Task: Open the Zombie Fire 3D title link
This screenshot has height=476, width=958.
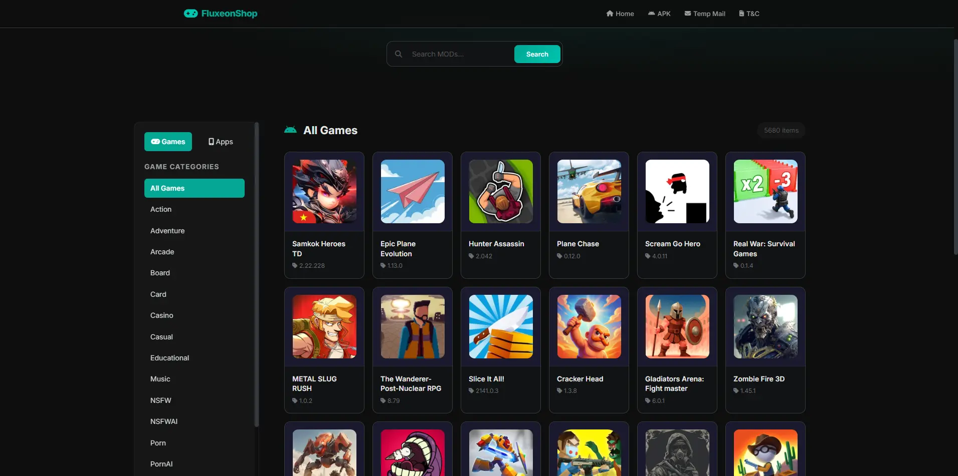Action: (759, 379)
